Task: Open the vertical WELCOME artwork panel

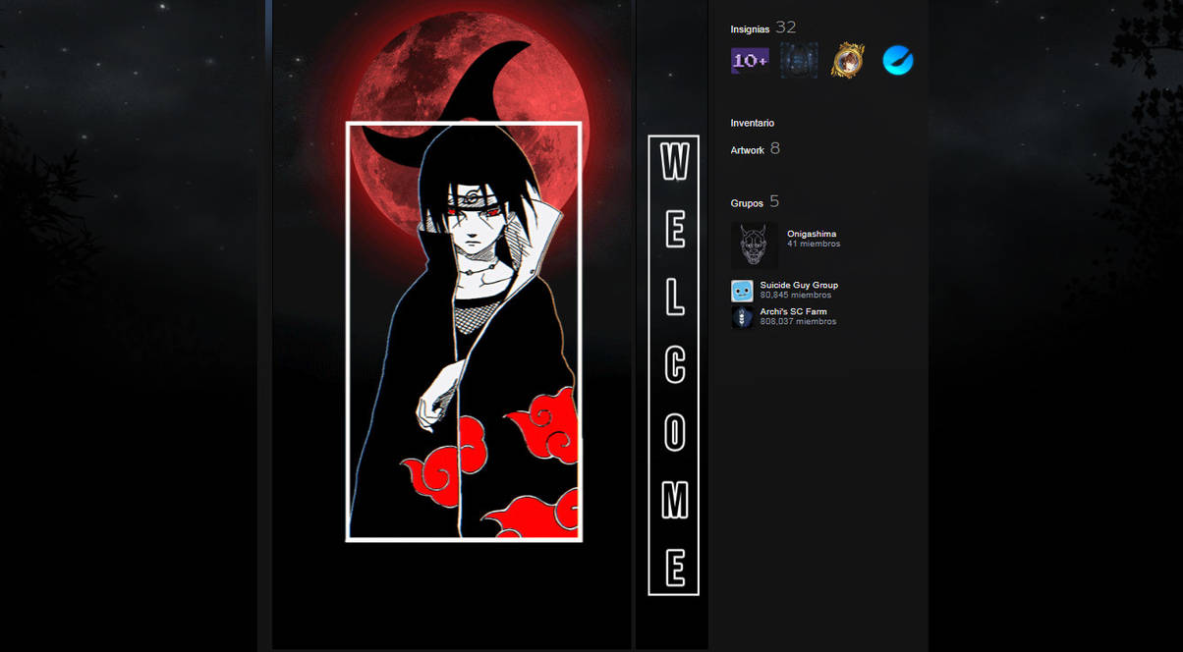Action: tap(672, 324)
